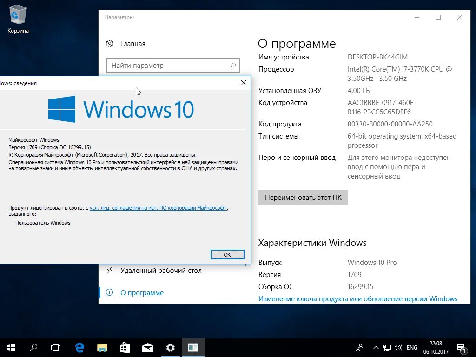Focus the Найти параметр search field
The width and height of the screenshot is (476, 357).
pyautogui.click(x=172, y=66)
